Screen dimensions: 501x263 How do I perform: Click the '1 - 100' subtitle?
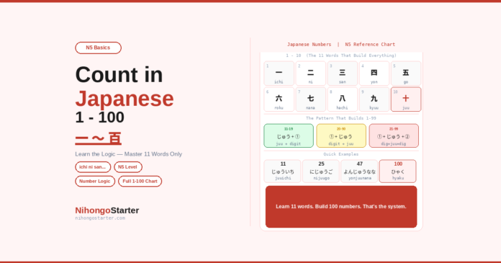pos(99,117)
